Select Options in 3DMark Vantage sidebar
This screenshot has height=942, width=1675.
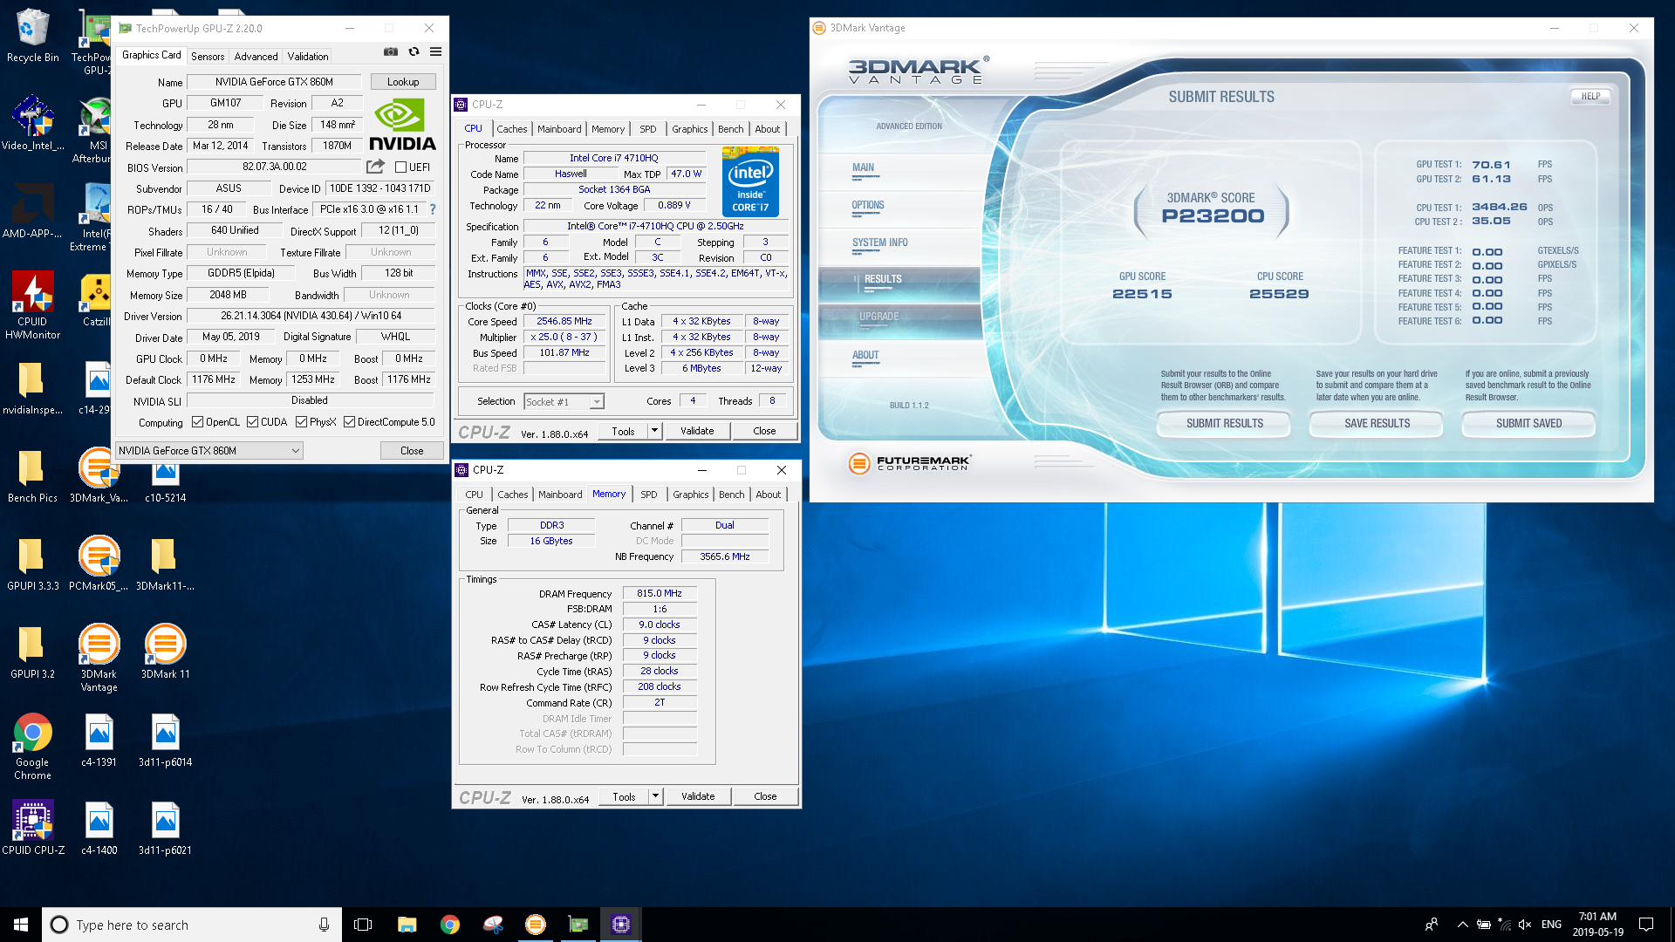868,206
